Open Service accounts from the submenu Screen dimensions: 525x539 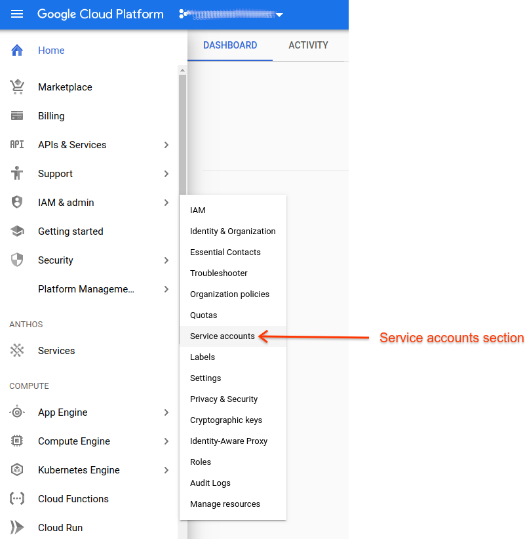pos(222,336)
